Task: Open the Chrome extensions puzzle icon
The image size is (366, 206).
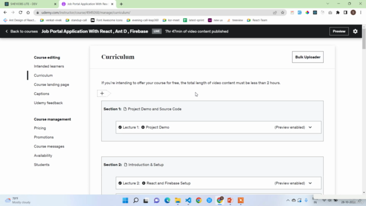Action: tap(338, 13)
